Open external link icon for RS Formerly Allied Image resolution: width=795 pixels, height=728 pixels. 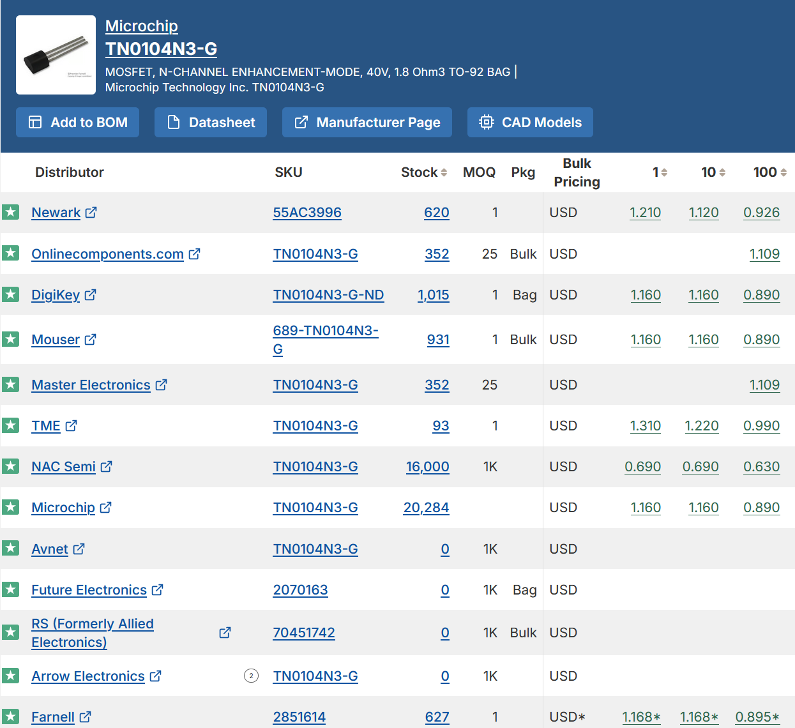[225, 632]
